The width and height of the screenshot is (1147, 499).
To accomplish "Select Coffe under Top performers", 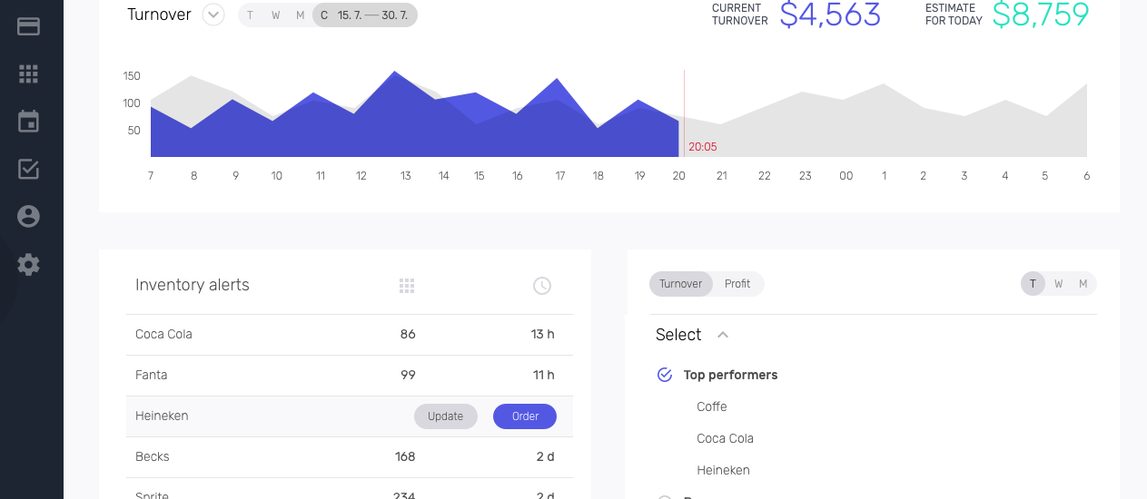I will 712,406.
